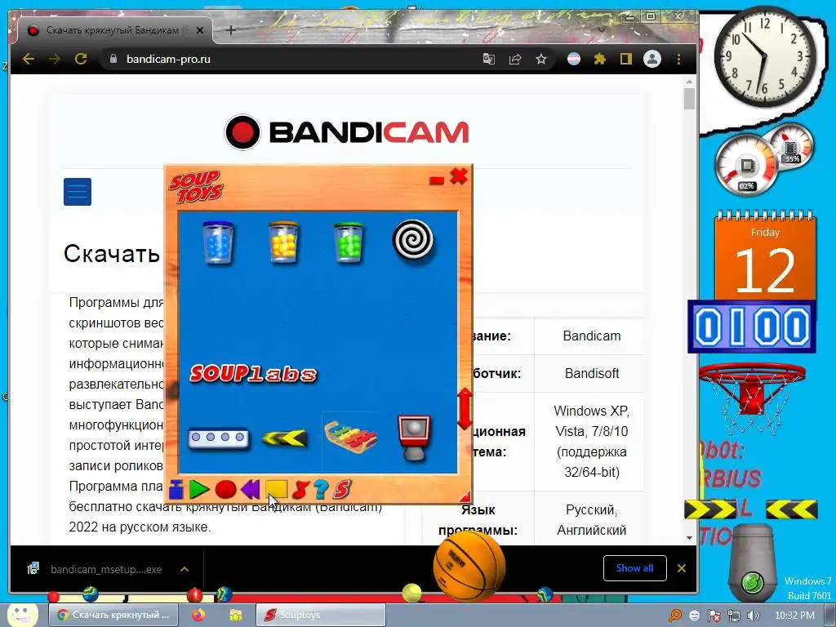Click the gray canister with green S logo

click(x=752, y=563)
